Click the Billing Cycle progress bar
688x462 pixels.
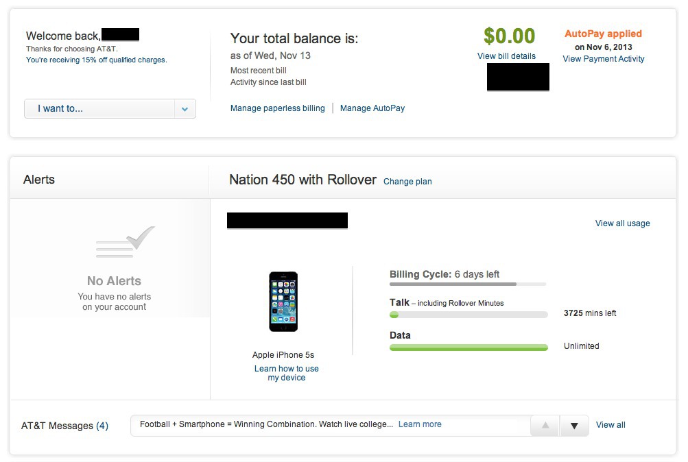pyautogui.click(x=468, y=284)
